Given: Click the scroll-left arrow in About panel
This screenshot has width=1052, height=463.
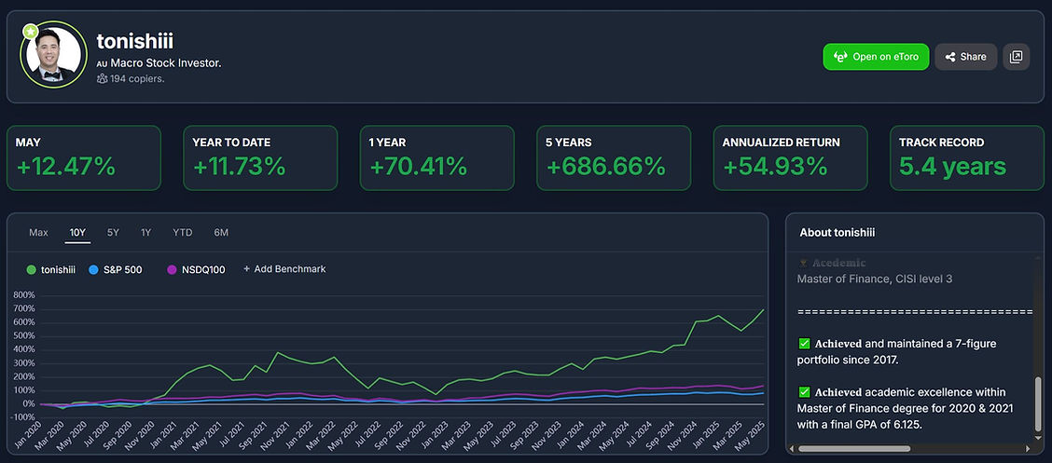Looking at the screenshot, I should click(793, 448).
